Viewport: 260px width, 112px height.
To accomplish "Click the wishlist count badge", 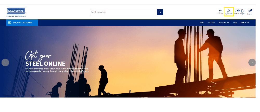I will click(238, 10).
